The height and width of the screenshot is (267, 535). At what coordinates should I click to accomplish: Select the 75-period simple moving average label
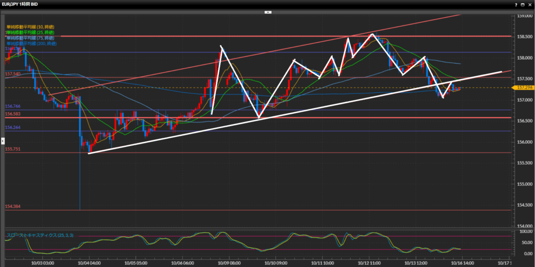click(x=30, y=38)
